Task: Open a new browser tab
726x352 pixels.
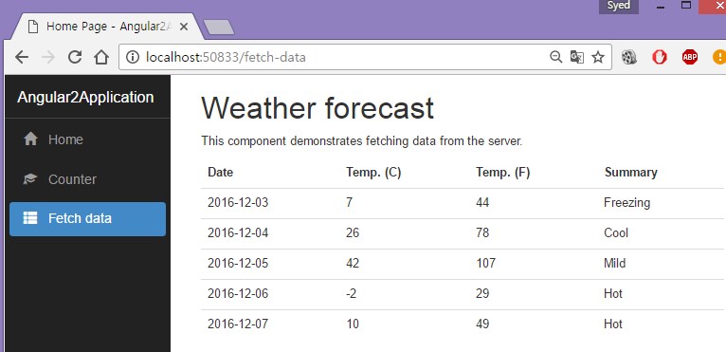Action: tap(219, 28)
